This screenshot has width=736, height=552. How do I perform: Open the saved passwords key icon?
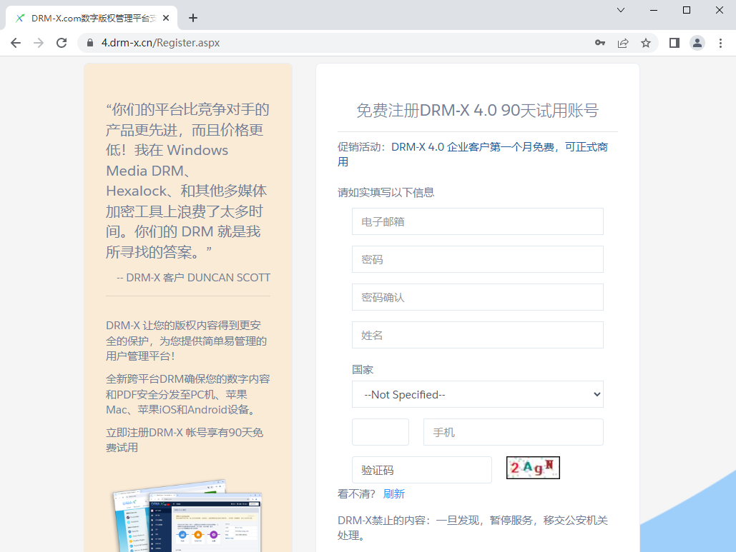600,43
